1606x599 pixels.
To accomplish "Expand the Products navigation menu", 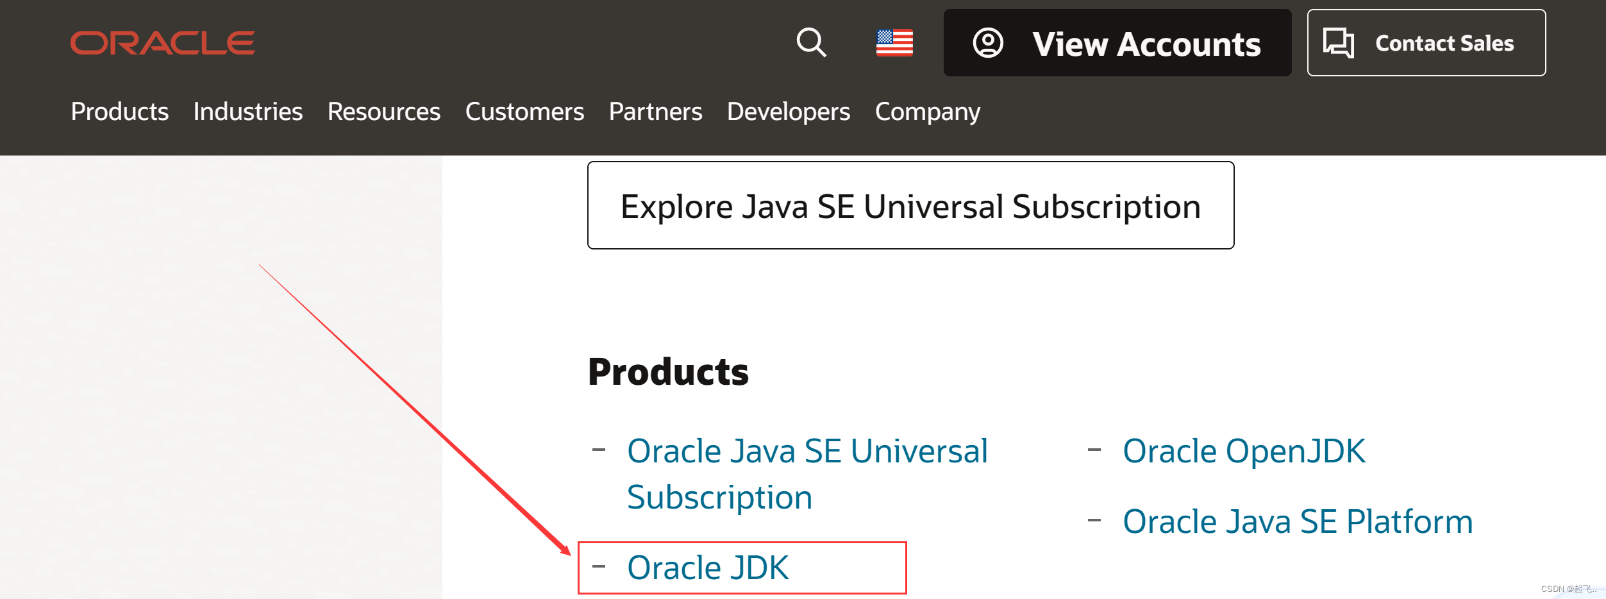I will pyautogui.click(x=119, y=112).
